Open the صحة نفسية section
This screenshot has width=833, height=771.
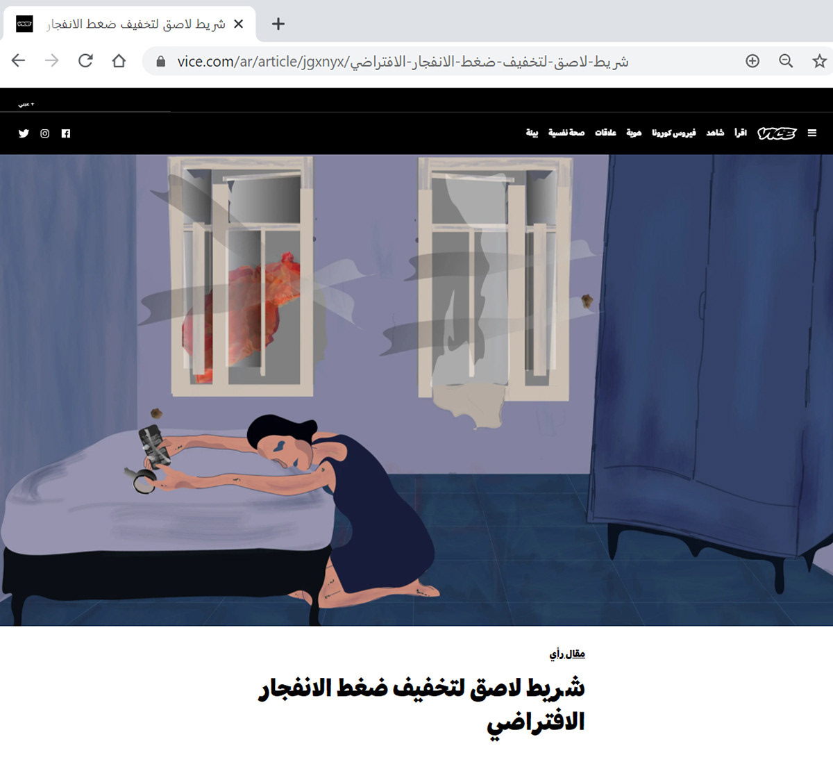[566, 133]
